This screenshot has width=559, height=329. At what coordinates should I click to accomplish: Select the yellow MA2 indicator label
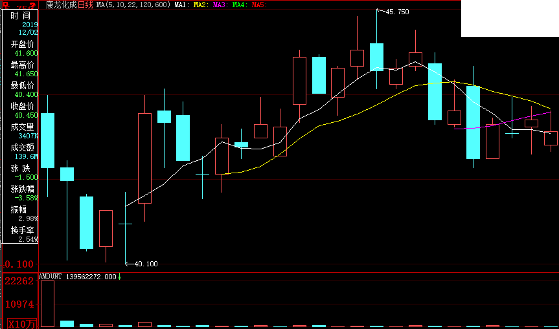click(201, 5)
